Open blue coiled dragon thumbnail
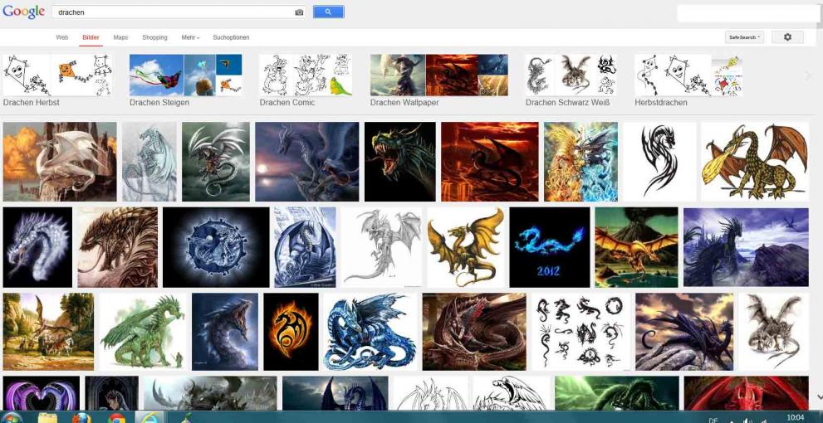Viewport: 823px width, 423px height. (370, 332)
